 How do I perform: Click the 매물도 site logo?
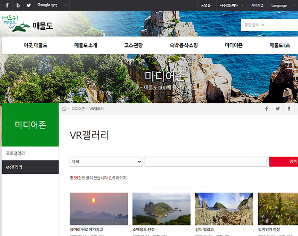[x=28, y=23]
